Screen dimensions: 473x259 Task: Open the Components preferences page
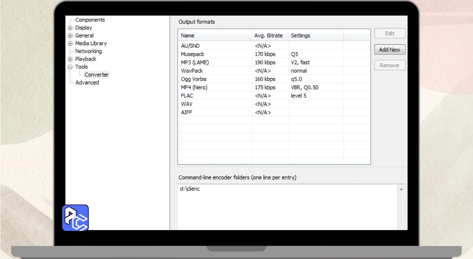pyautogui.click(x=90, y=20)
